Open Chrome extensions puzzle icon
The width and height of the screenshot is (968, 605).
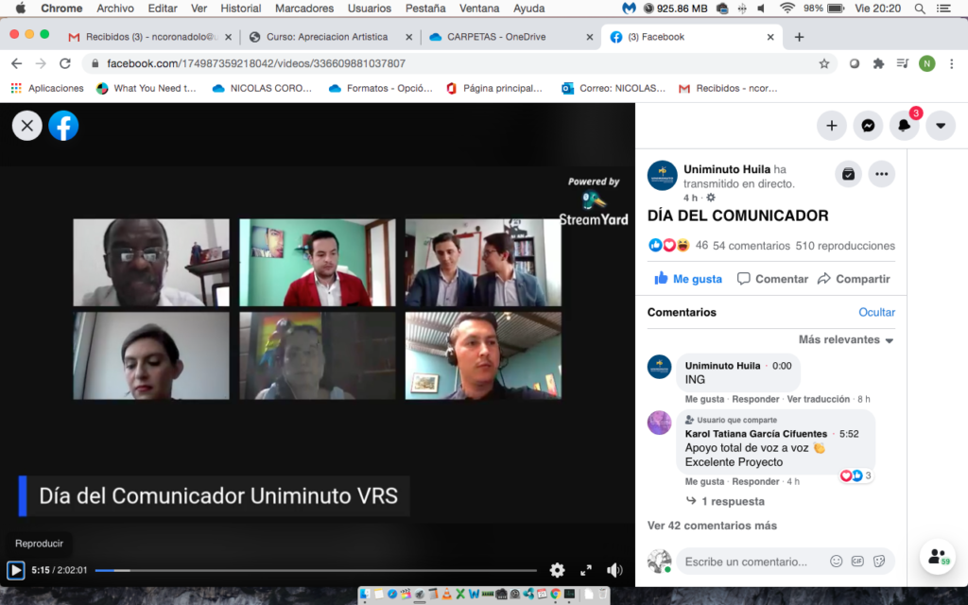click(x=878, y=63)
